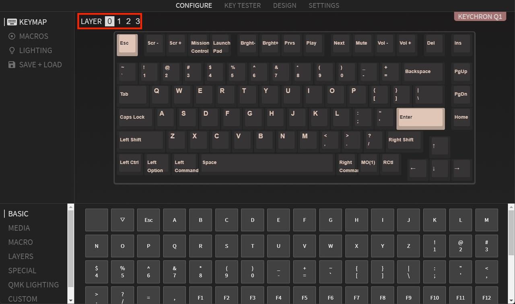Select the Mission Control key on the keymap

tap(199, 45)
